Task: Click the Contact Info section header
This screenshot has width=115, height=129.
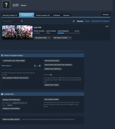Action: 42,94
